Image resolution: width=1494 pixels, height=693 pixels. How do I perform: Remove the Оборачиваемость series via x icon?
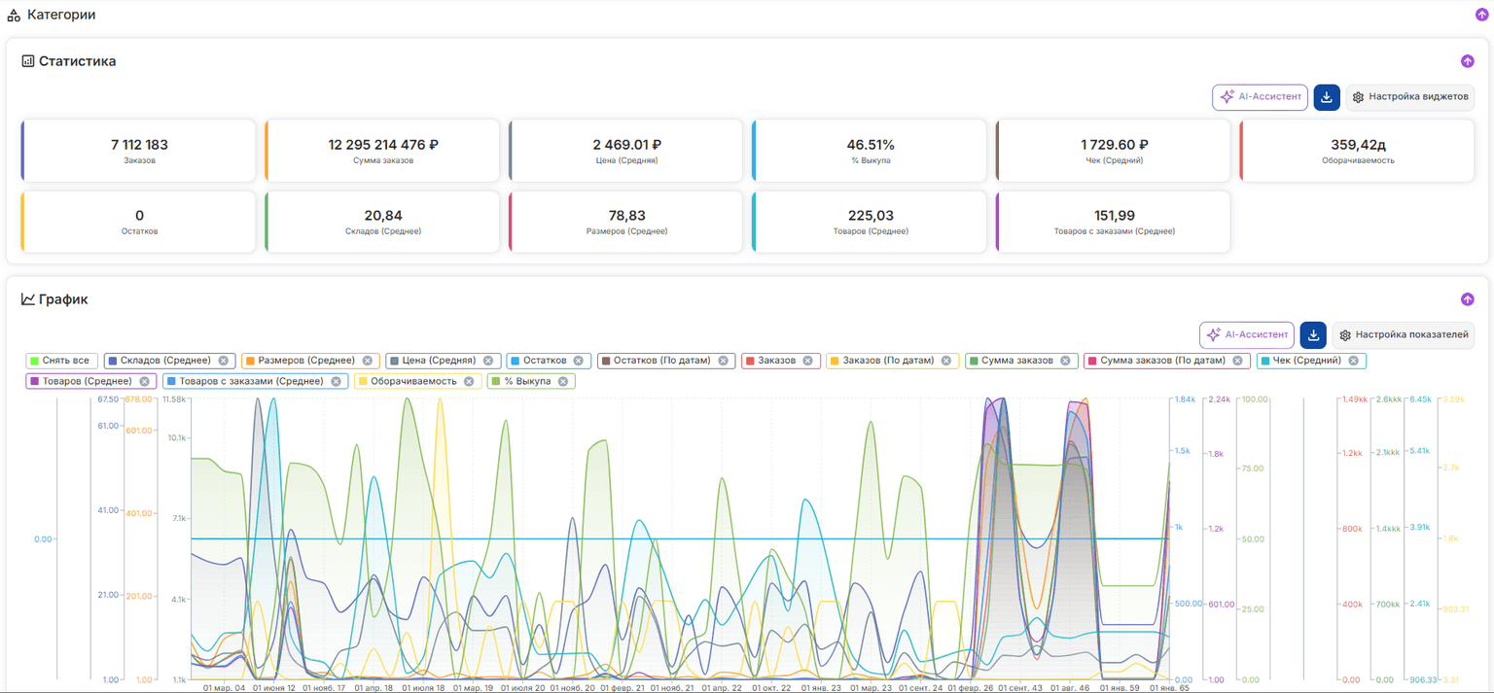pyautogui.click(x=469, y=382)
